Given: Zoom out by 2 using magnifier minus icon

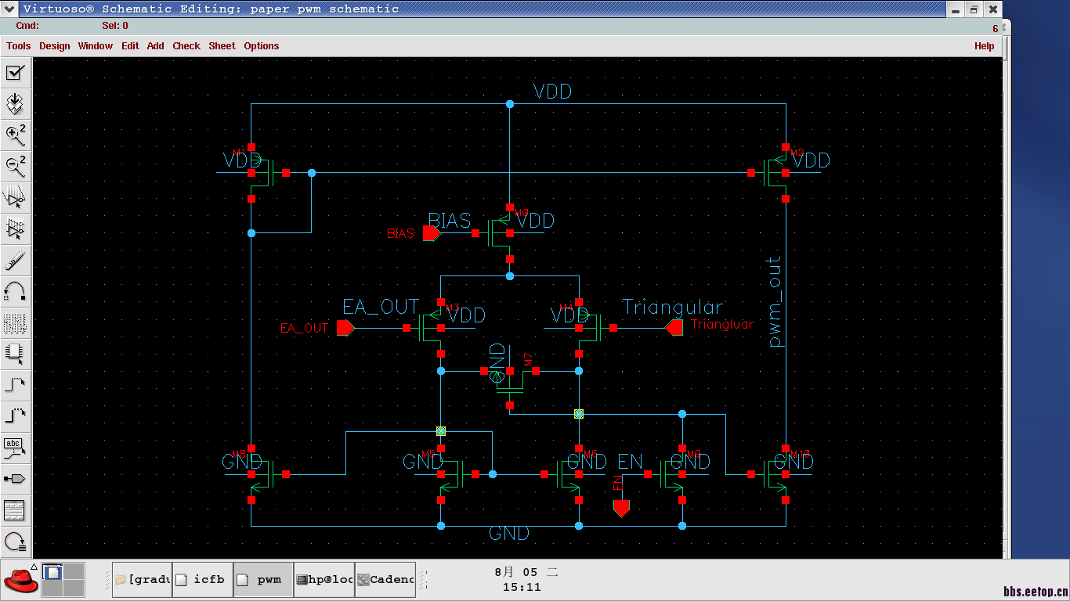Looking at the screenshot, I should tap(15, 166).
